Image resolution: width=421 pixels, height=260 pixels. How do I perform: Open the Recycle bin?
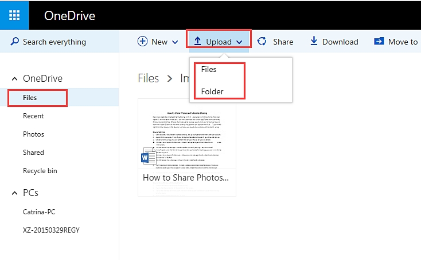[40, 171]
